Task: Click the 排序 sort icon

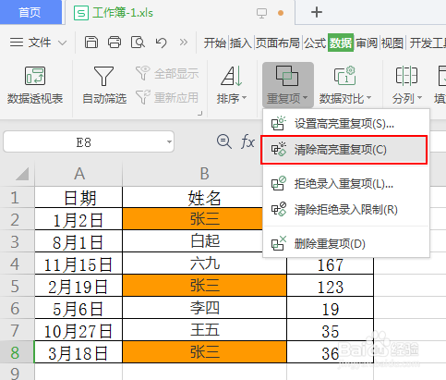Action: 231,76
